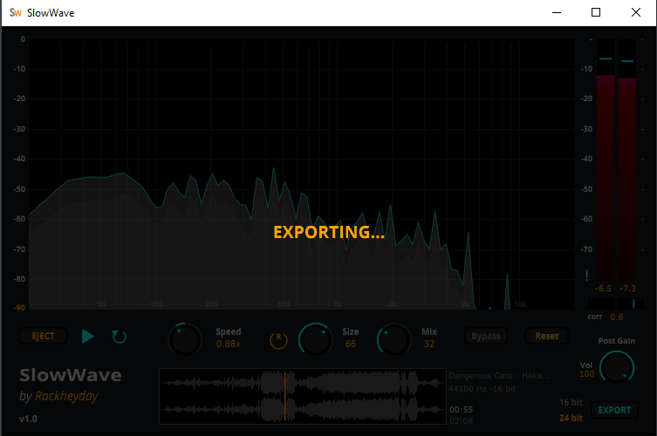The image size is (657, 436).
Task: Click the SW app icon in title bar
Action: (16, 13)
